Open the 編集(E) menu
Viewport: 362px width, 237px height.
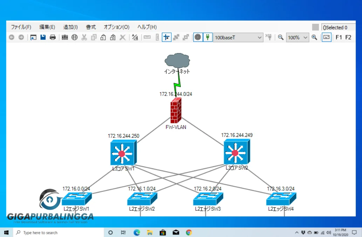point(47,27)
